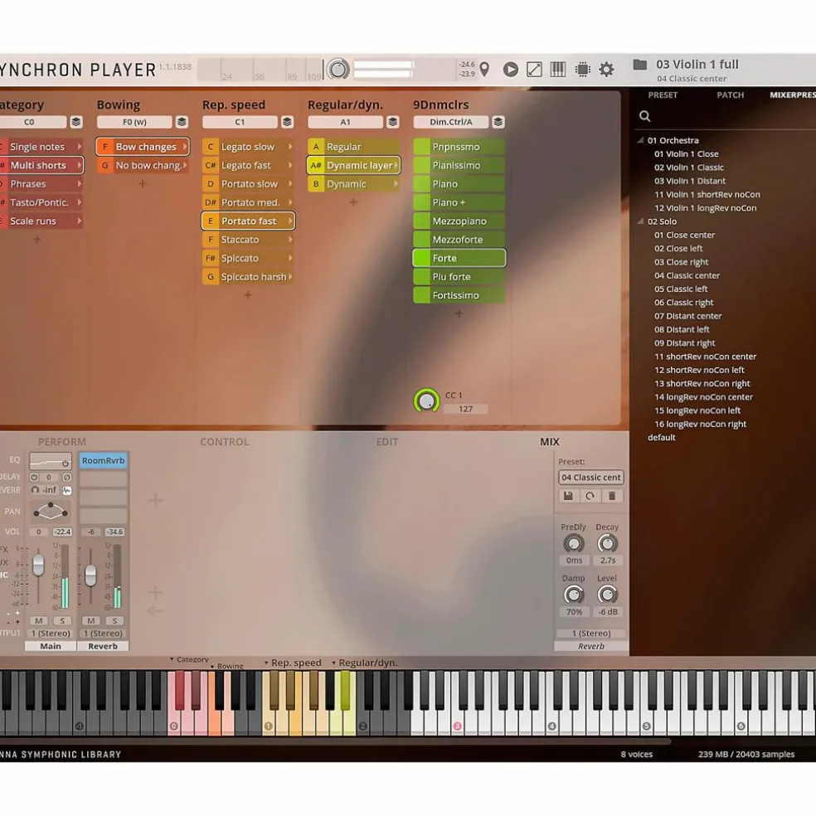
Task: Open settings with the gear icon
Action: [606, 69]
